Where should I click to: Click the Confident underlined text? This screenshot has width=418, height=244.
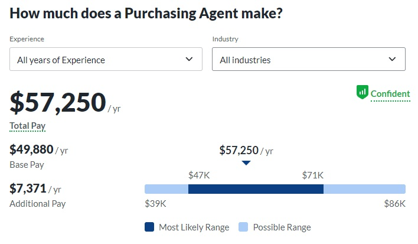pyautogui.click(x=390, y=94)
